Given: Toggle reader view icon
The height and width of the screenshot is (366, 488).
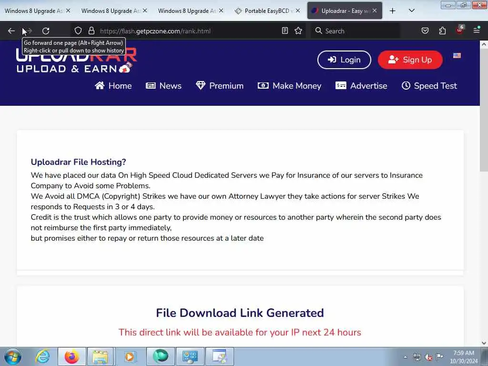Looking at the screenshot, I should 285,31.
